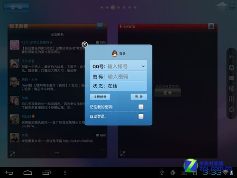Open the post starting 前几天我跟老公一起逛超市
The height and width of the screenshot is (178, 237).
tap(54, 105)
